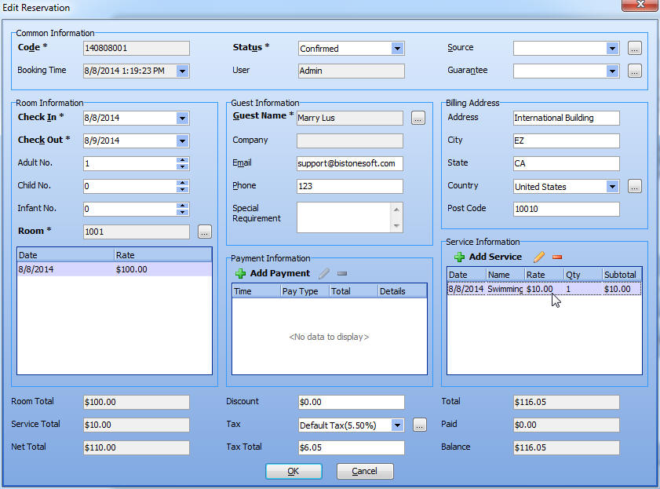660x489 pixels.
Task: Open the Default Tax dropdown
Action: tap(397, 425)
